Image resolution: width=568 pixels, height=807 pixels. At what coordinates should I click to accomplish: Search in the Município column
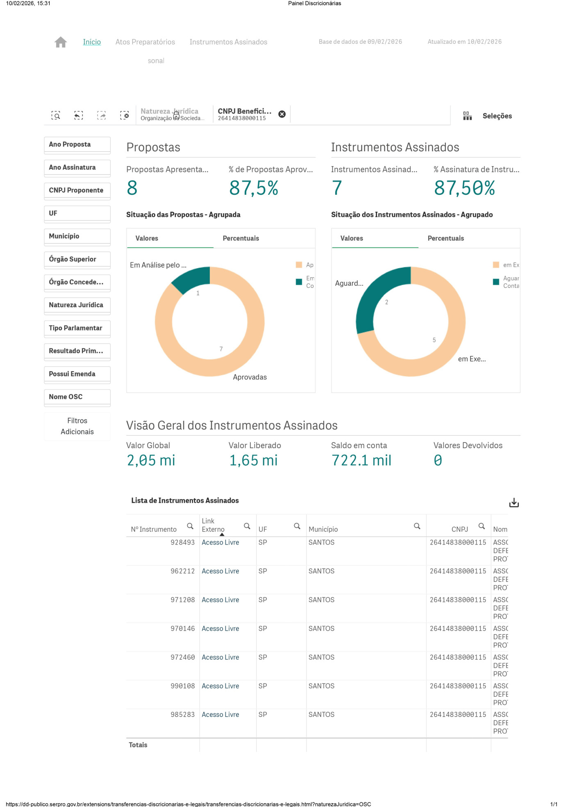[417, 526]
